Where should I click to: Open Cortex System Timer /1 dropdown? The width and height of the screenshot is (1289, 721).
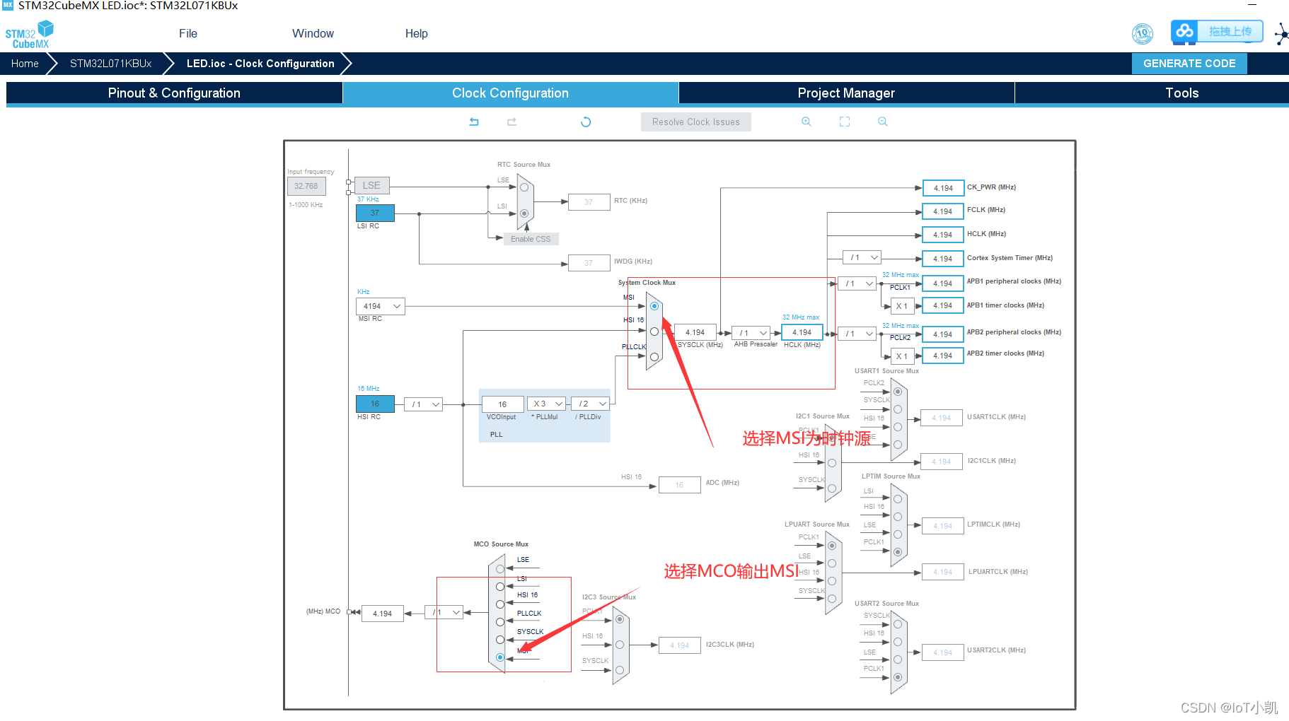coord(862,257)
